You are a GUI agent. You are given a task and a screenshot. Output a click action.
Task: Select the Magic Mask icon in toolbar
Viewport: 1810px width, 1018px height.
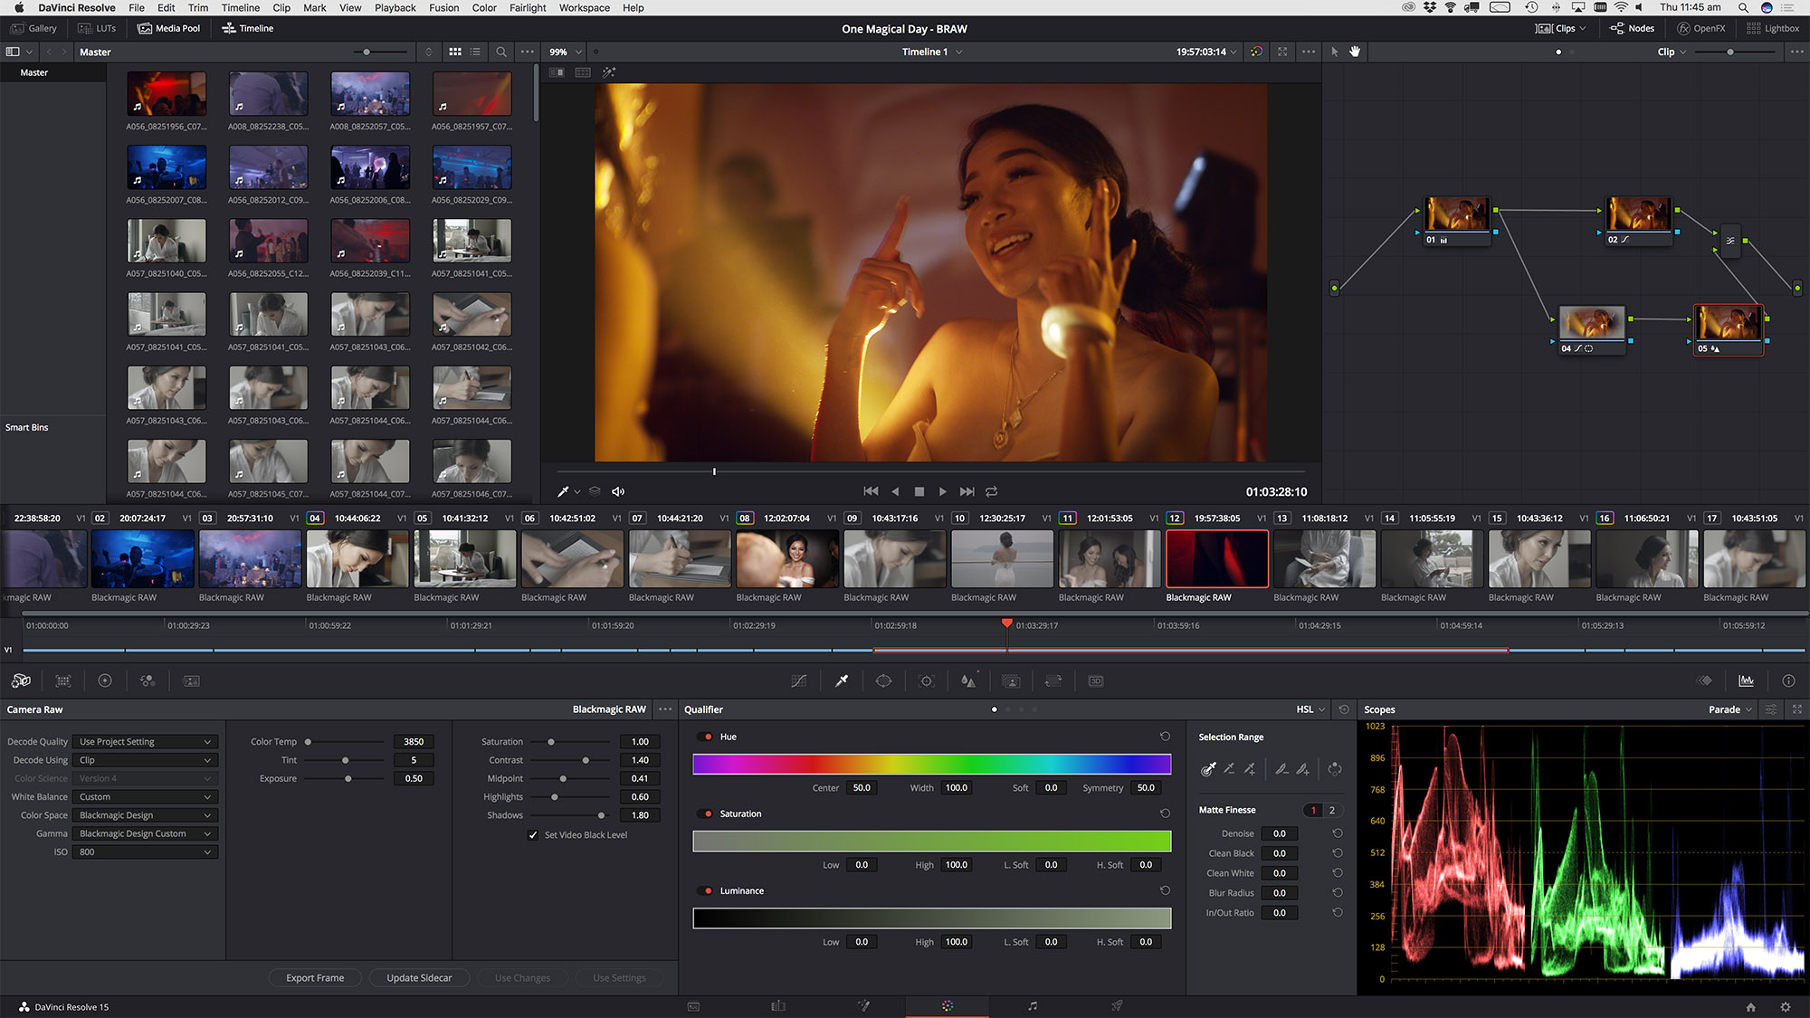(x=1012, y=681)
